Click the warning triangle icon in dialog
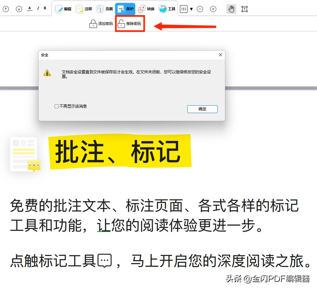The height and width of the screenshot is (290, 317). coord(47,73)
